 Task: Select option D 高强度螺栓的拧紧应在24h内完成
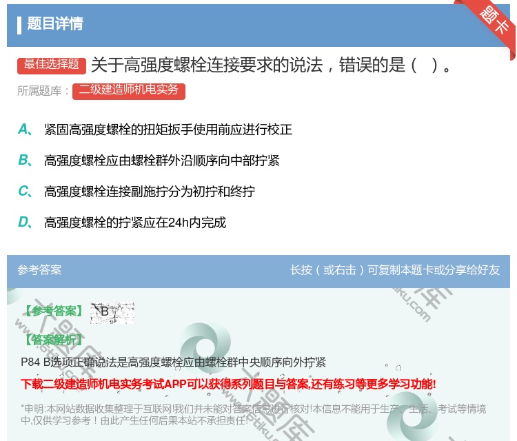[135, 223]
